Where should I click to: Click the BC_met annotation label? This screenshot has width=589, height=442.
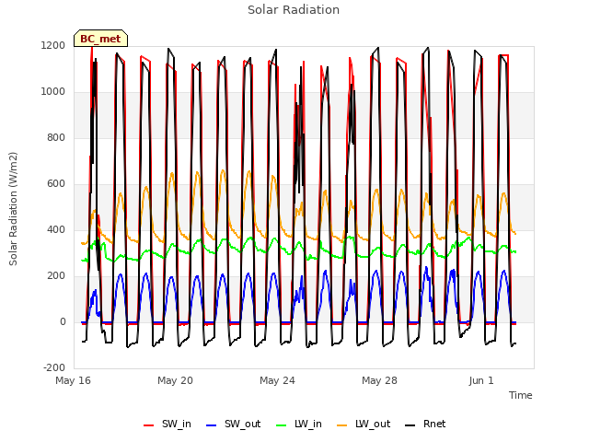[x=100, y=39]
